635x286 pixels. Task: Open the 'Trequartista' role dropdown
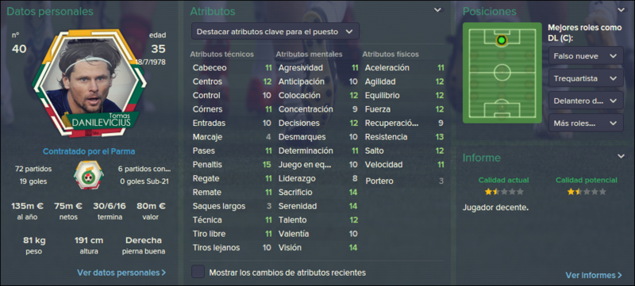pyautogui.click(x=586, y=78)
